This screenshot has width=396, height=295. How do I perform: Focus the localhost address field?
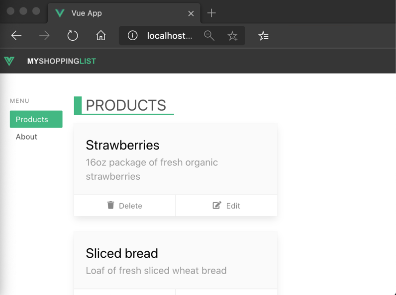(x=169, y=36)
